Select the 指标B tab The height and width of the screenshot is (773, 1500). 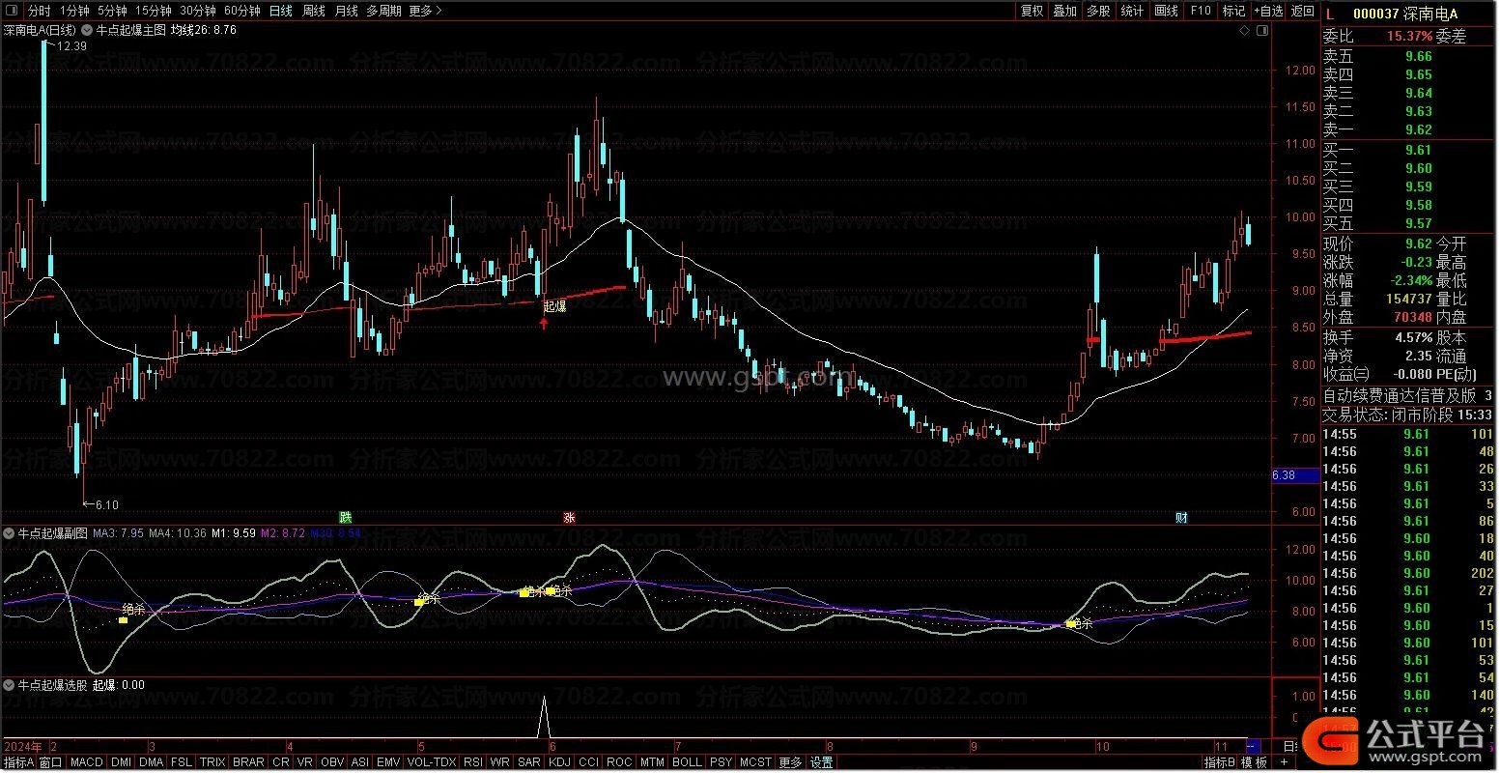pos(1219,762)
